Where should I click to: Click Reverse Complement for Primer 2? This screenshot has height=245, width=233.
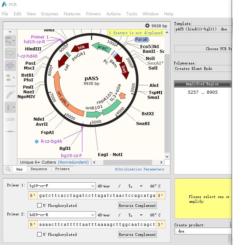point(137,234)
